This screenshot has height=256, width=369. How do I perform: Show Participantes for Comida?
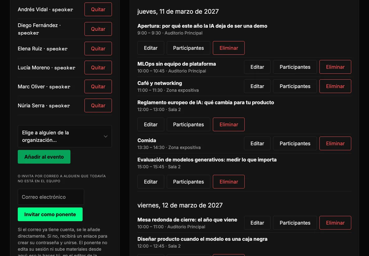tap(295, 143)
